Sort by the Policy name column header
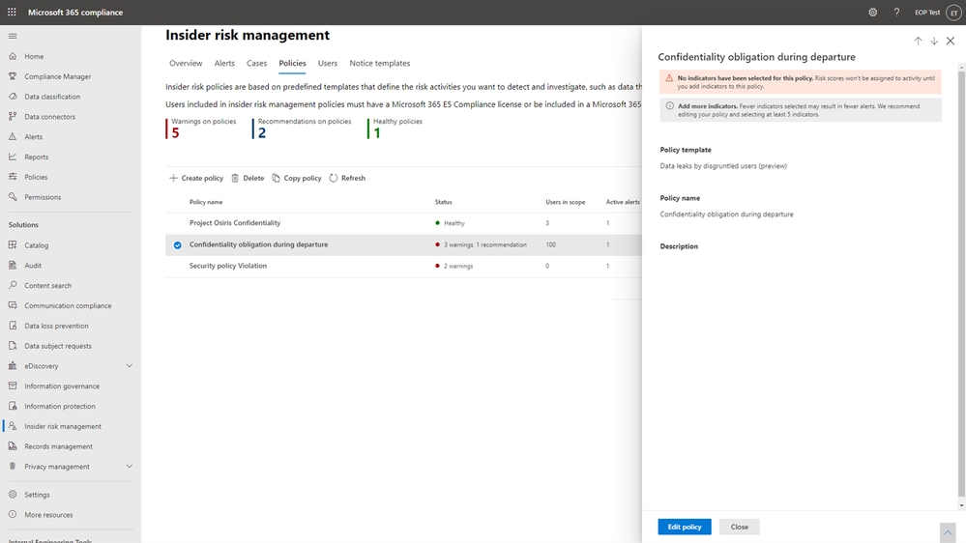The height and width of the screenshot is (543, 966). (x=206, y=202)
